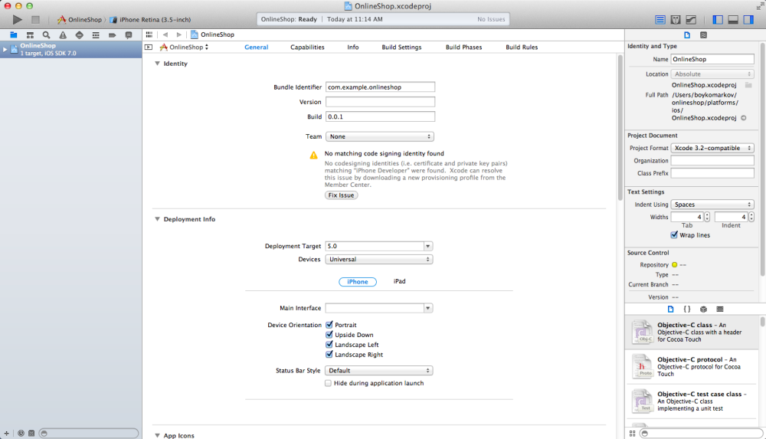The image size is (766, 439).
Task: Toggle library icon view at bottom
Action: click(x=632, y=433)
